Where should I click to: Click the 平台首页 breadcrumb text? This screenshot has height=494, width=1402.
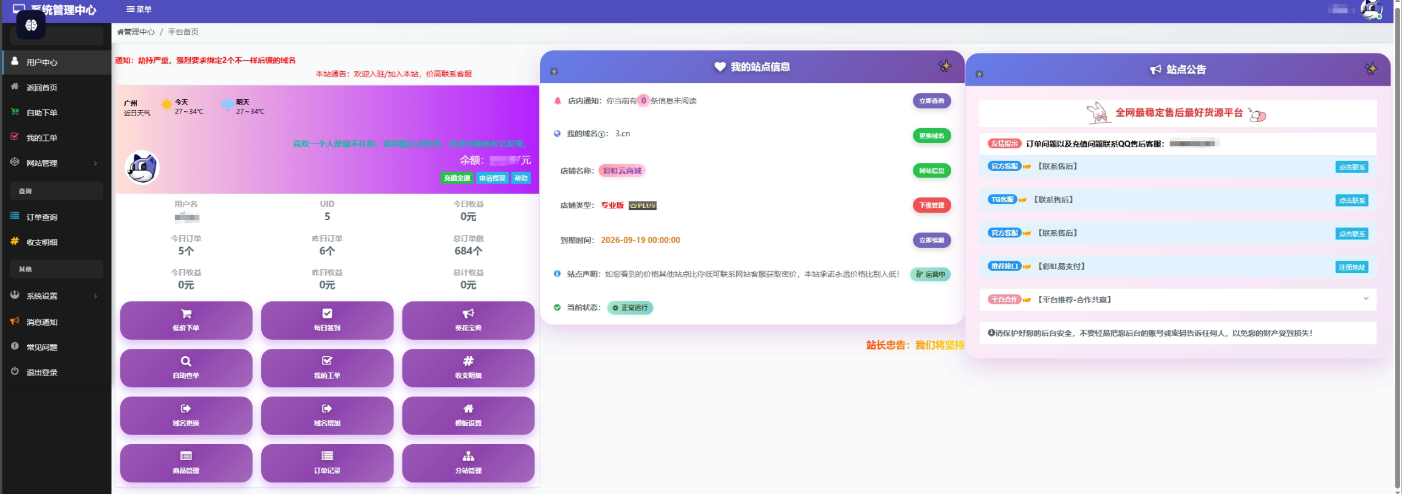click(183, 32)
